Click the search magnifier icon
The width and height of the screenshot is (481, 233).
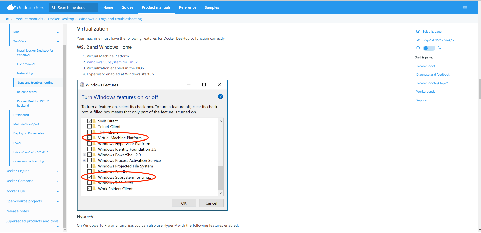(54, 7)
